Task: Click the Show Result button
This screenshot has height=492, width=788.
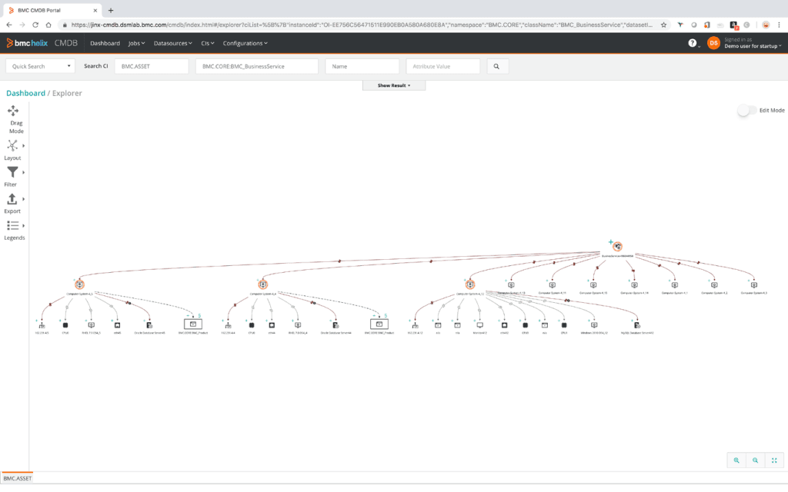Action: click(393, 85)
